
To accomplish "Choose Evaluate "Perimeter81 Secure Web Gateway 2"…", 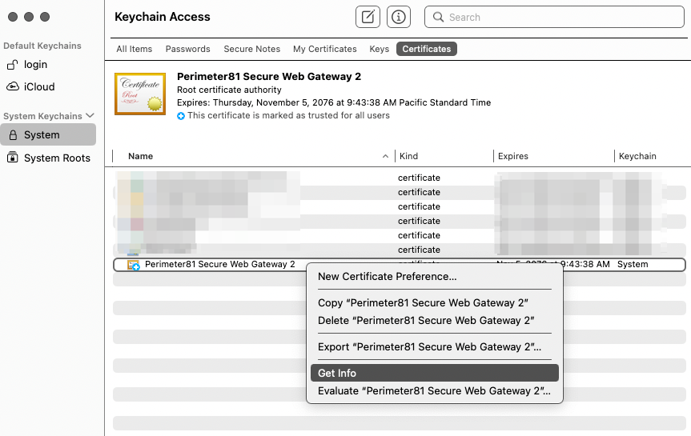I will [434, 391].
